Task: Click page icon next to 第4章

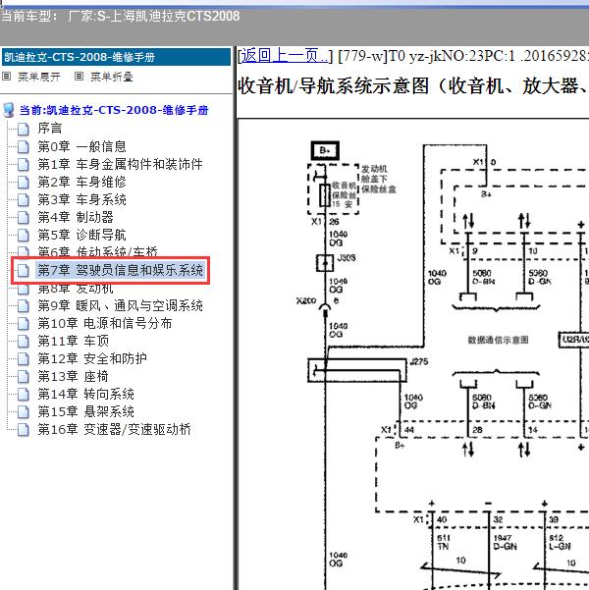Action: pos(24,217)
